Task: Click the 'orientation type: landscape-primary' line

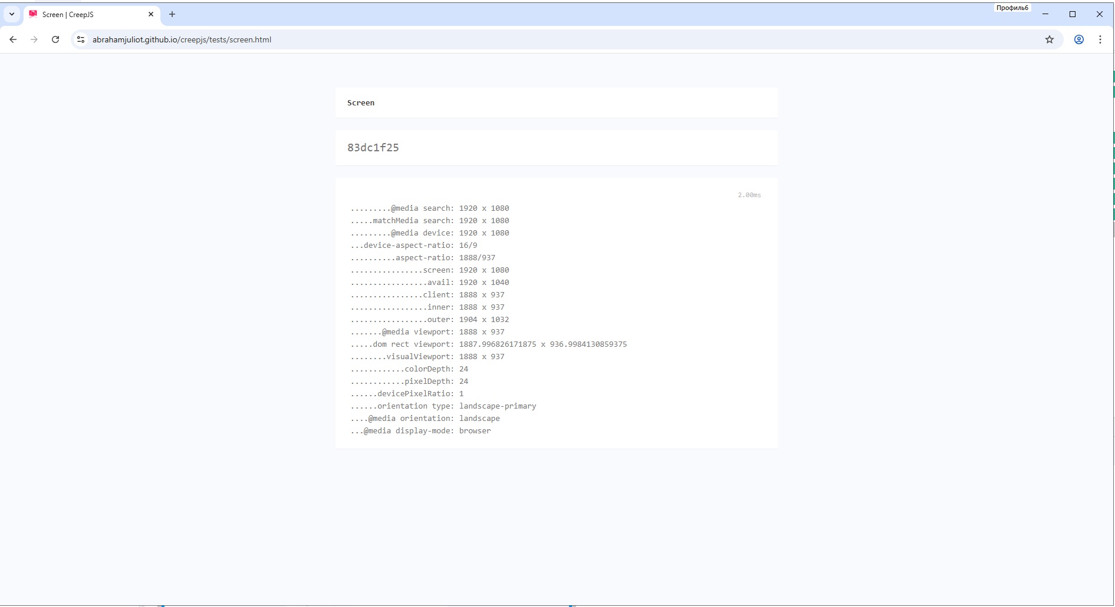Action: tap(443, 406)
